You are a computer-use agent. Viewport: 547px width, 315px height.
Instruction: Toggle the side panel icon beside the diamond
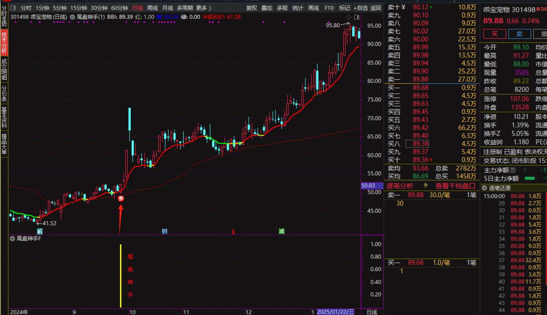(357, 17)
